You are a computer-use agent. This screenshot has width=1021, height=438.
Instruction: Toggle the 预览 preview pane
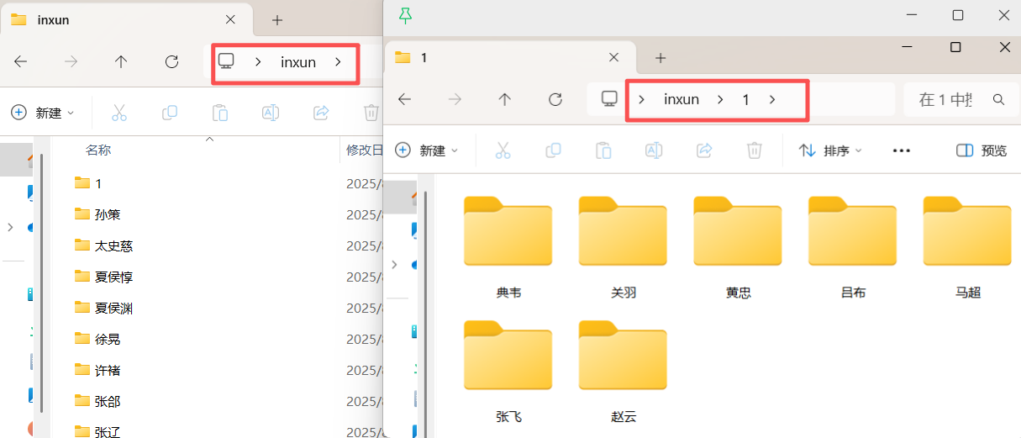[982, 150]
